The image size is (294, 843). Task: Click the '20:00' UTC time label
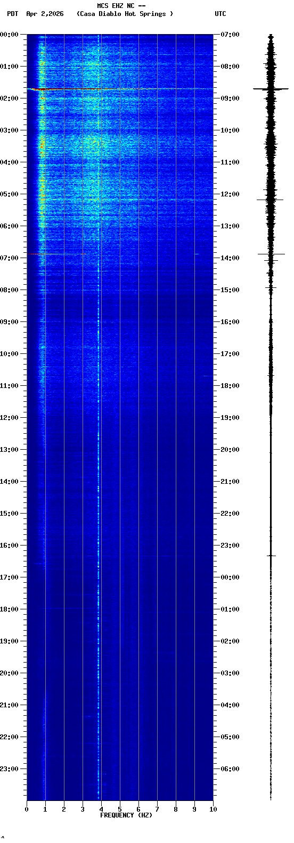point(230,450)
